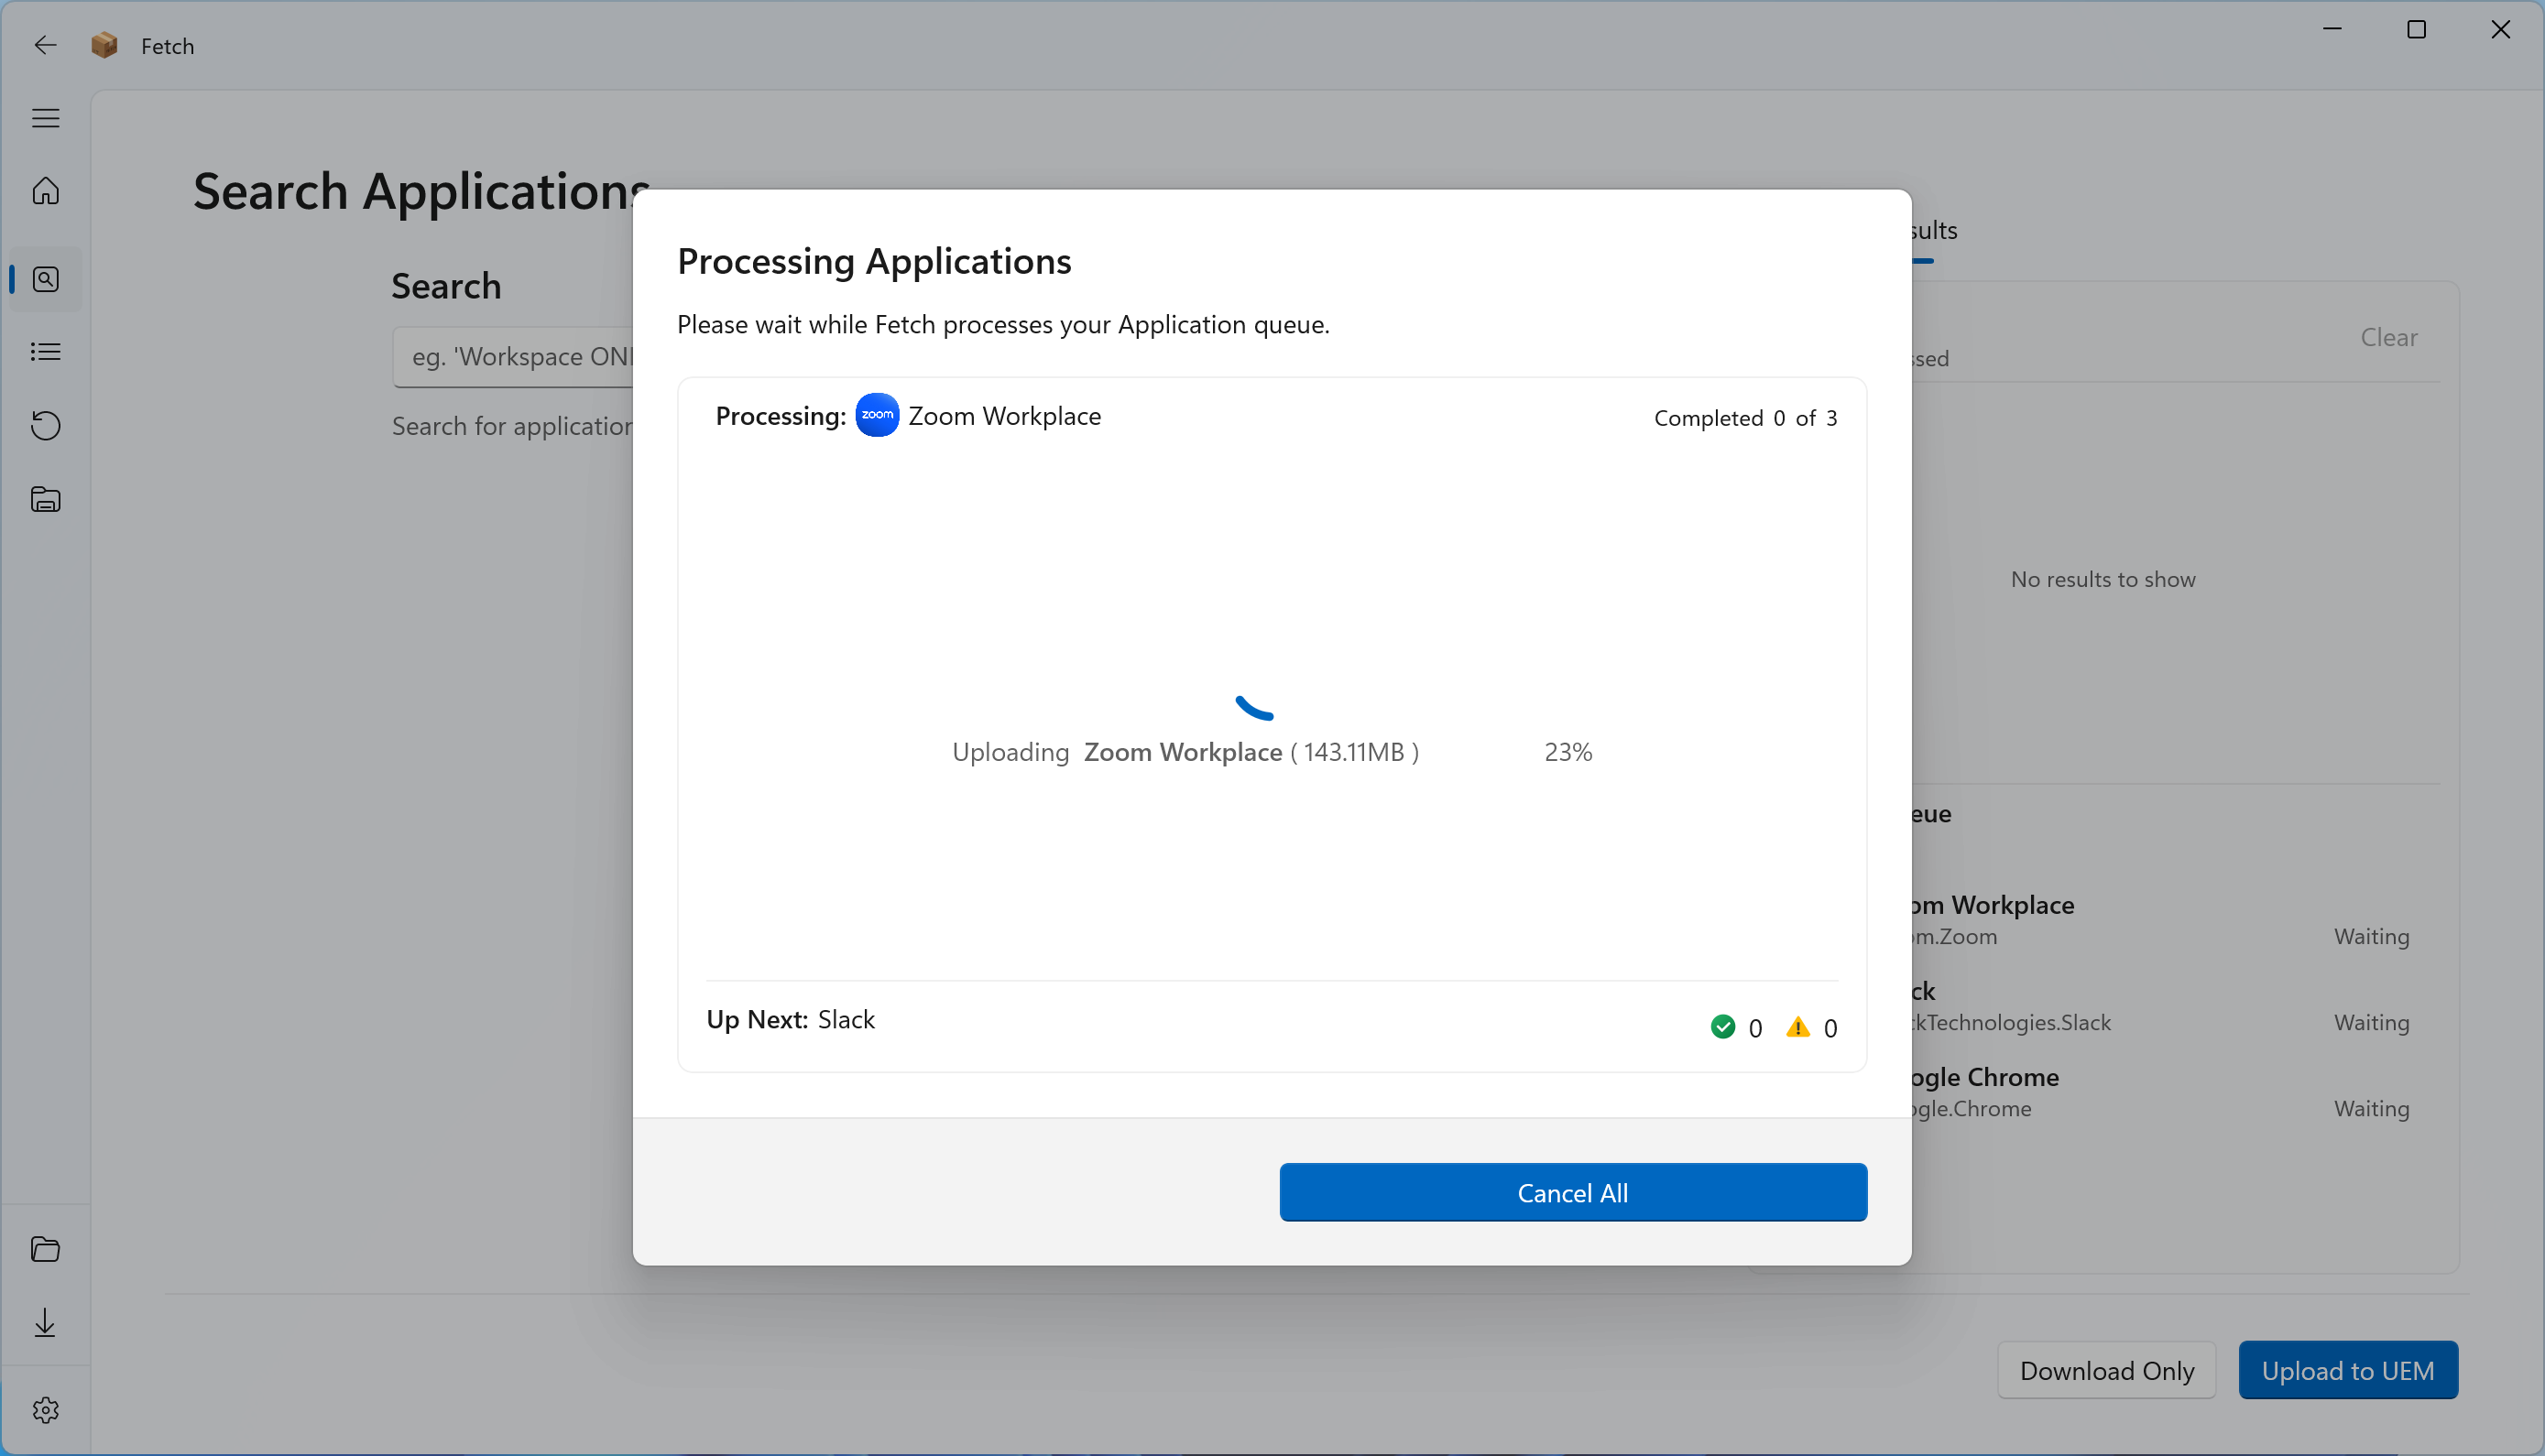The image size is (2545, 1456).
Task: Click the green success count icon
Action: 1721,1027
